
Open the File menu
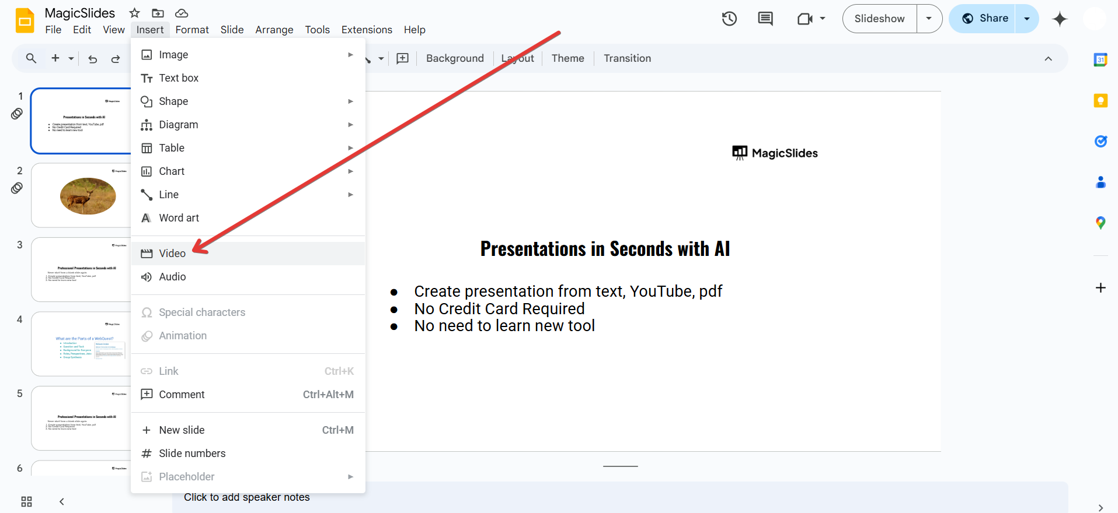point(53,30)
